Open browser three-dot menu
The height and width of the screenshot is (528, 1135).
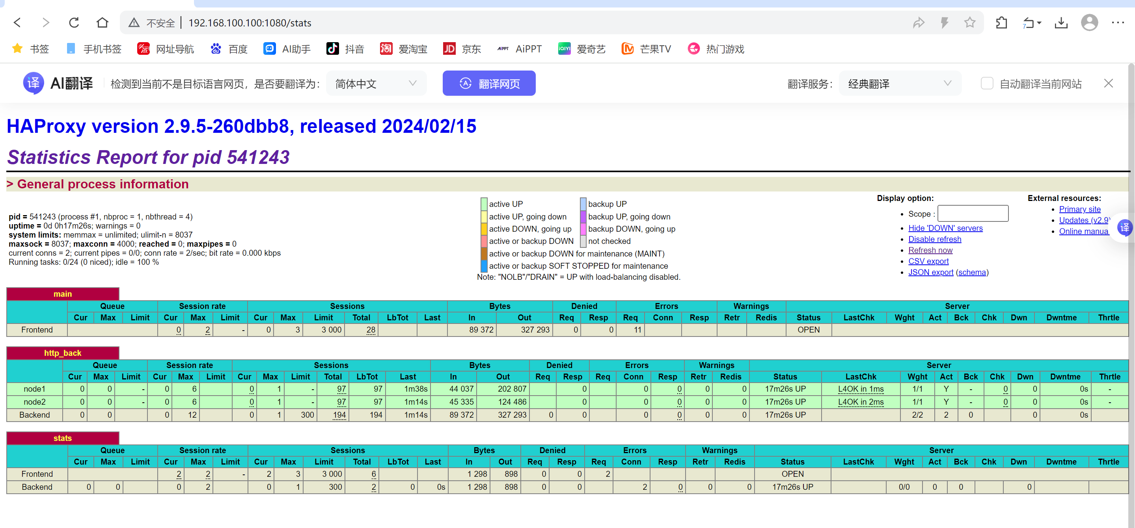pos(1118,22)
